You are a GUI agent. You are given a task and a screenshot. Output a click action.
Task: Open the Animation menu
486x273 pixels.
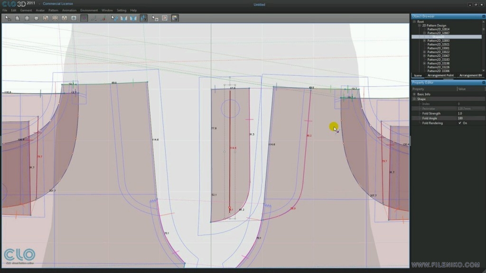click(69, 10)
